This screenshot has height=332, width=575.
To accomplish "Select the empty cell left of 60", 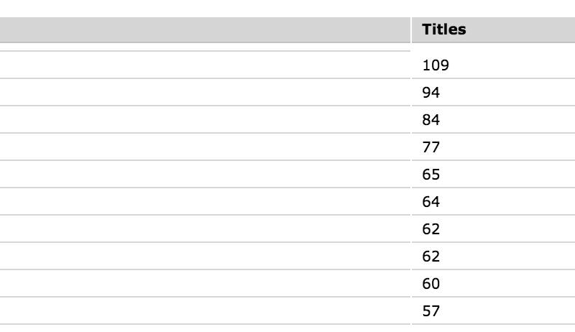I will (205, 284).
